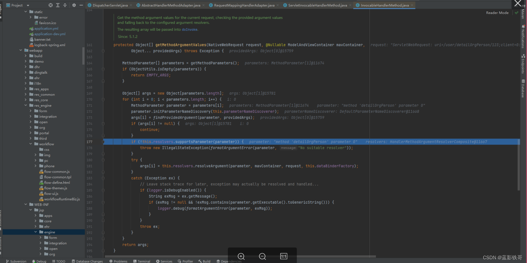The image size is (527, 263).
Task: Click the expand all icon in Project panel
Action: [x=58, y=5]
